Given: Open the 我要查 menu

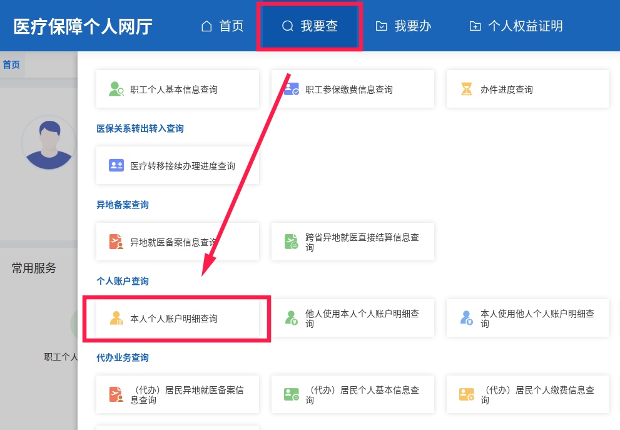Looking at the screenshot, I should (309, 26).
